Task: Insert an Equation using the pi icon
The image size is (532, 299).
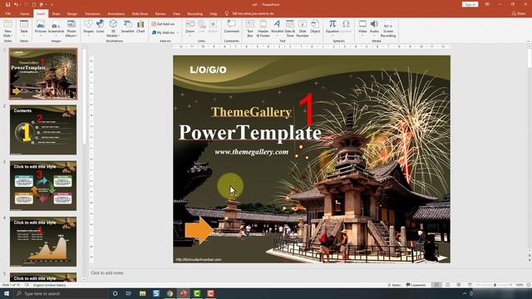Action: click(x=332, y=24)
